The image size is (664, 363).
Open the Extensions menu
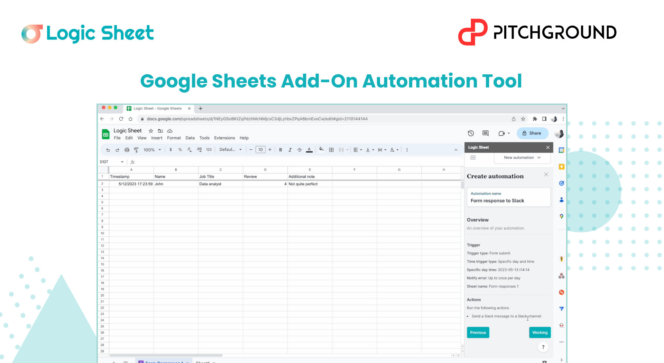point(224,138)
